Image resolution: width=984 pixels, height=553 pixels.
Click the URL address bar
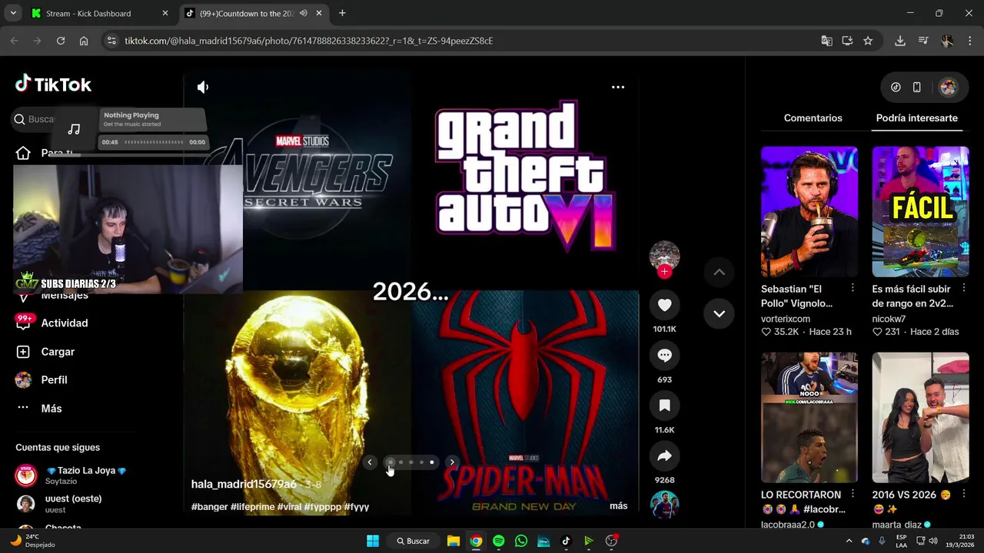pos(461,41)
